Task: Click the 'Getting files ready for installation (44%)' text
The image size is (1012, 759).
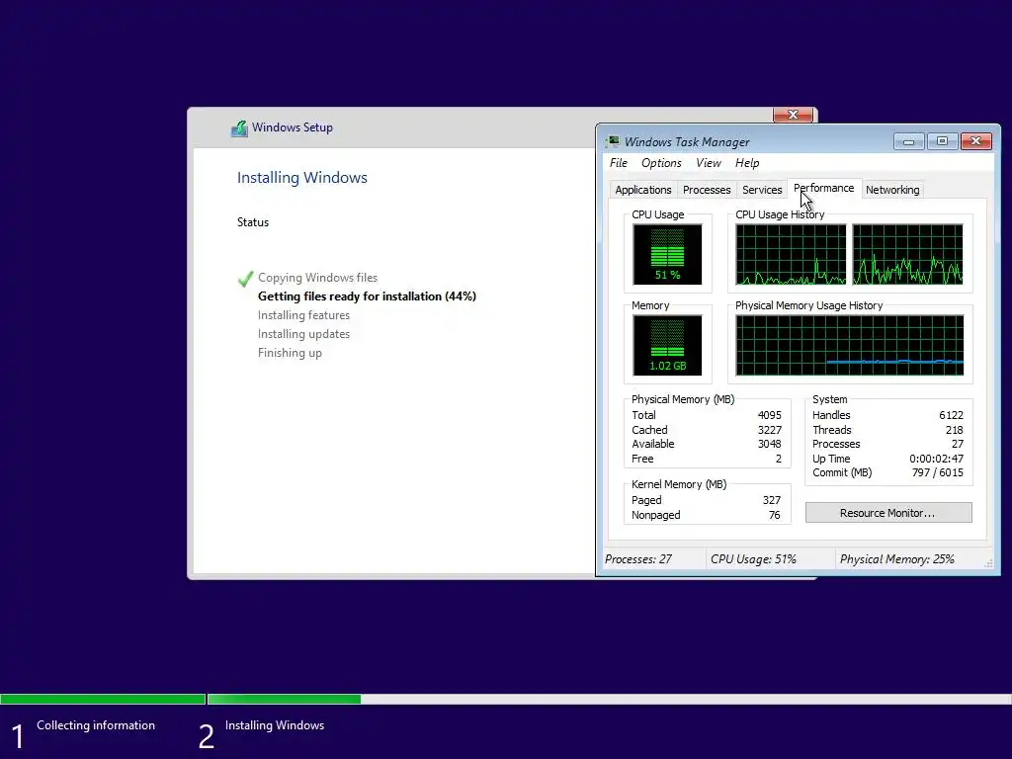Action: (367, 296)
